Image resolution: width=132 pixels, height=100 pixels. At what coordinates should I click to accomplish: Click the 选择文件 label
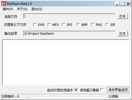pyautogui.click(x=11, y=17)
